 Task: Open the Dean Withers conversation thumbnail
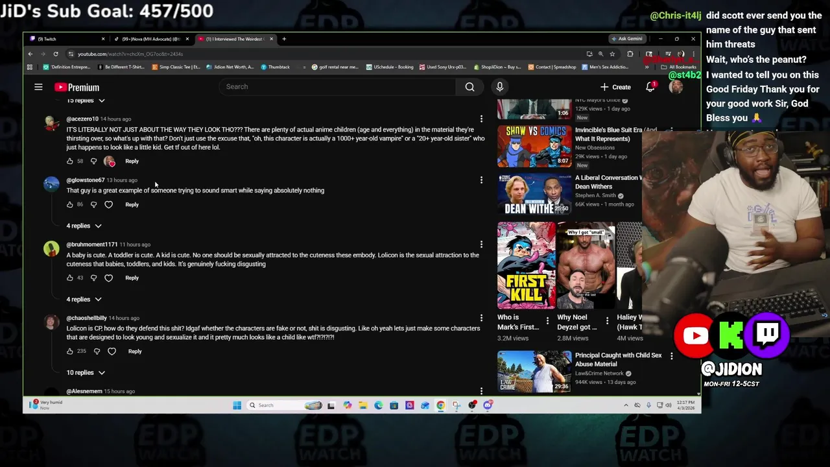(534, 194)
